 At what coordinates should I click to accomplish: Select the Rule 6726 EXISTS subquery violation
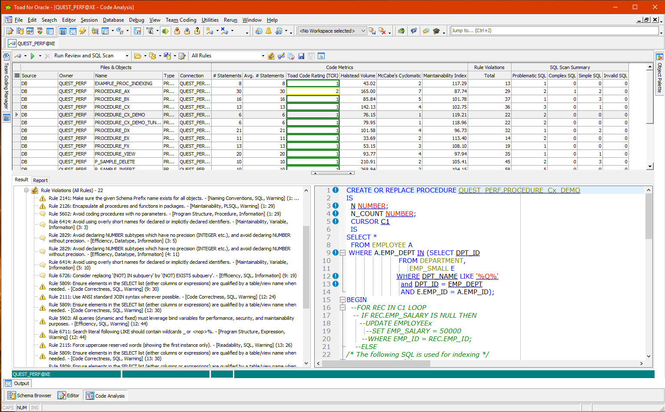(x=173, y=276)
